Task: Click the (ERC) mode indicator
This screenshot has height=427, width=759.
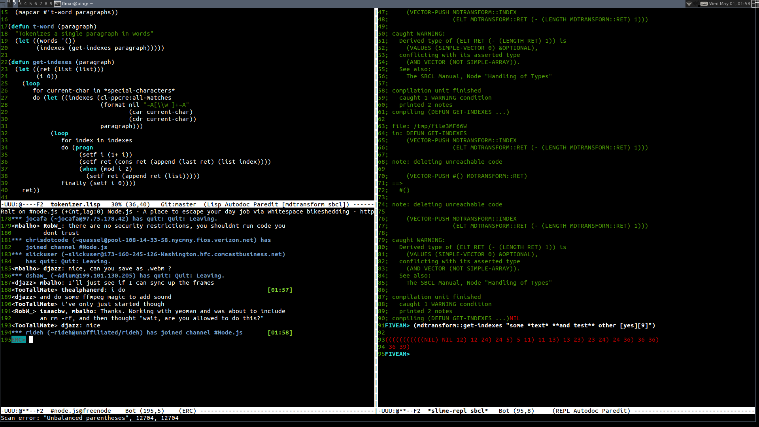Action: coord(187,411)
